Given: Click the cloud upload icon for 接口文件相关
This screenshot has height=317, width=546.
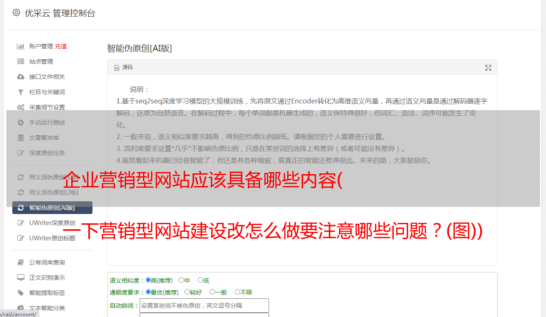Looking at the screenshot, I should coord(20,77).
